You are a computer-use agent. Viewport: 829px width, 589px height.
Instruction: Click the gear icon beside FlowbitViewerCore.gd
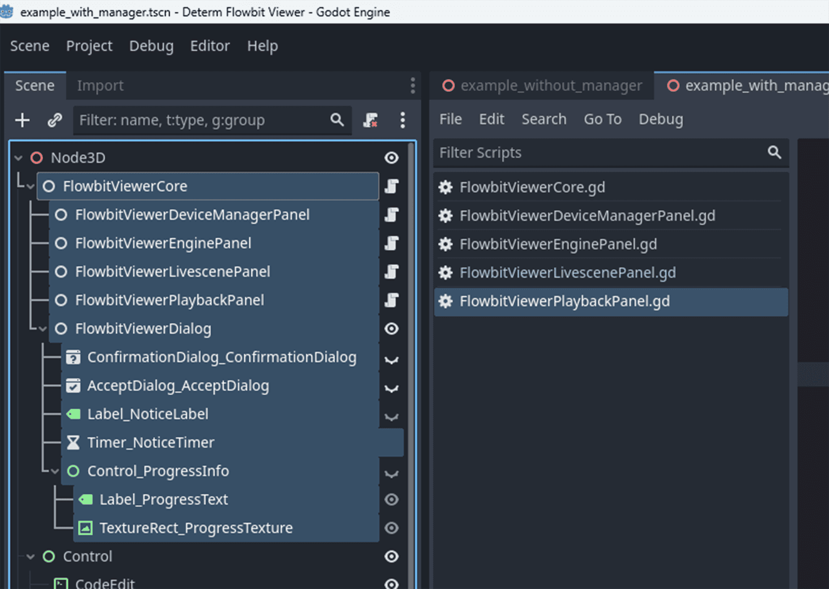[446, 187]
